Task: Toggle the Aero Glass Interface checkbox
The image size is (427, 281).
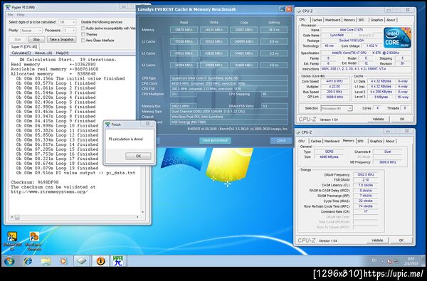Action: coord(83,41)
